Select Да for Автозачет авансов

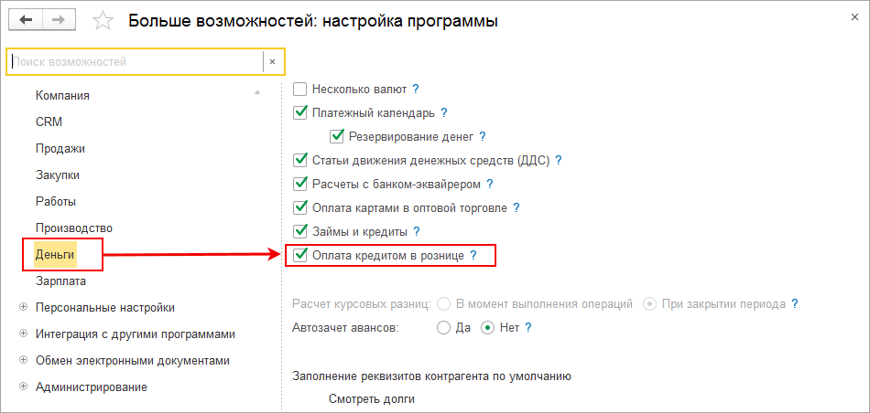(444, 327)
